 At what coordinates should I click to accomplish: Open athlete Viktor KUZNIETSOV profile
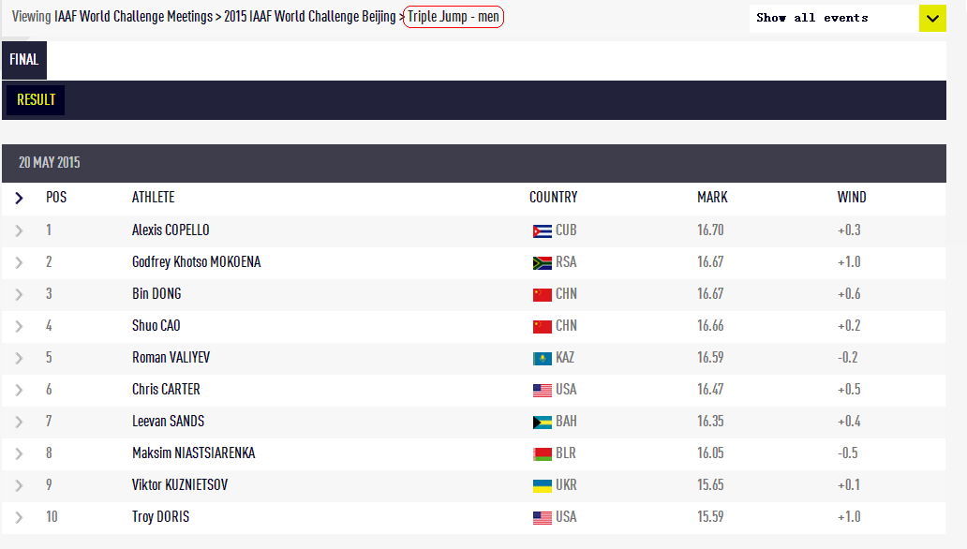[180, 485]
